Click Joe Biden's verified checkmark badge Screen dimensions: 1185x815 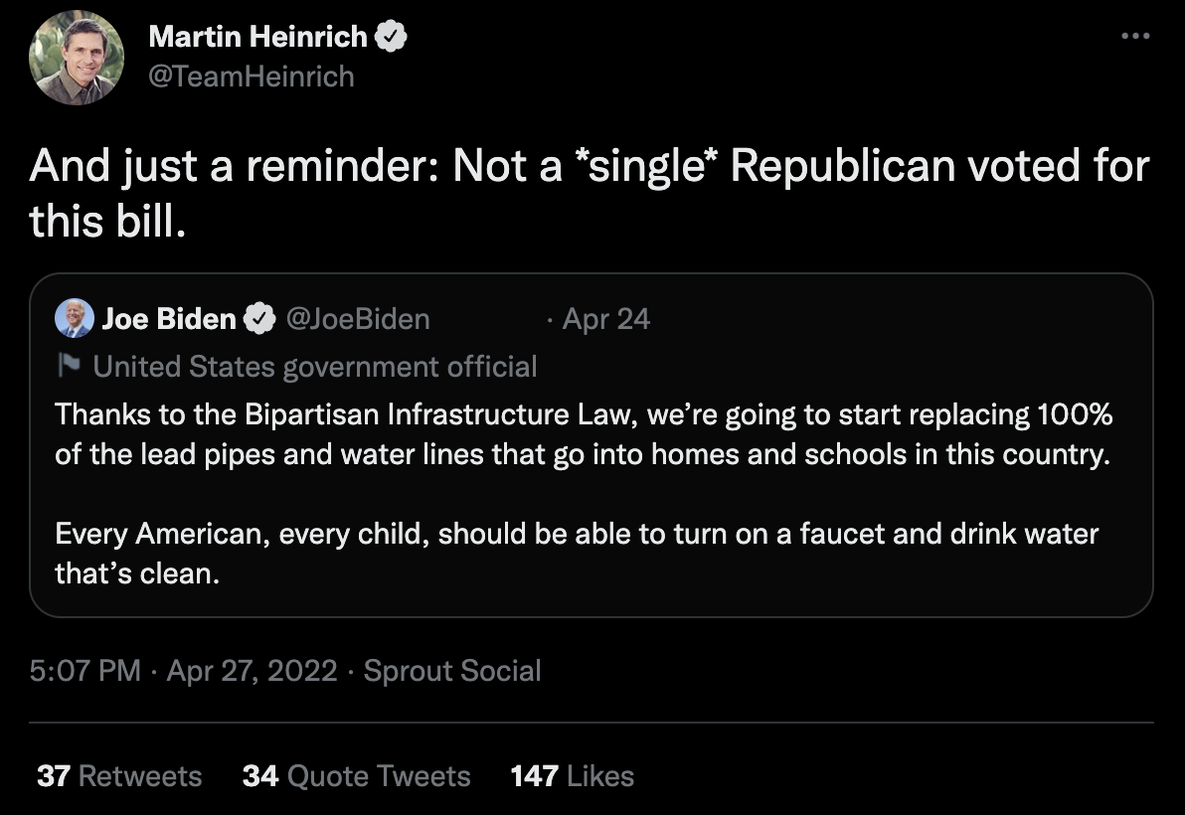click(x=259, y=319)
